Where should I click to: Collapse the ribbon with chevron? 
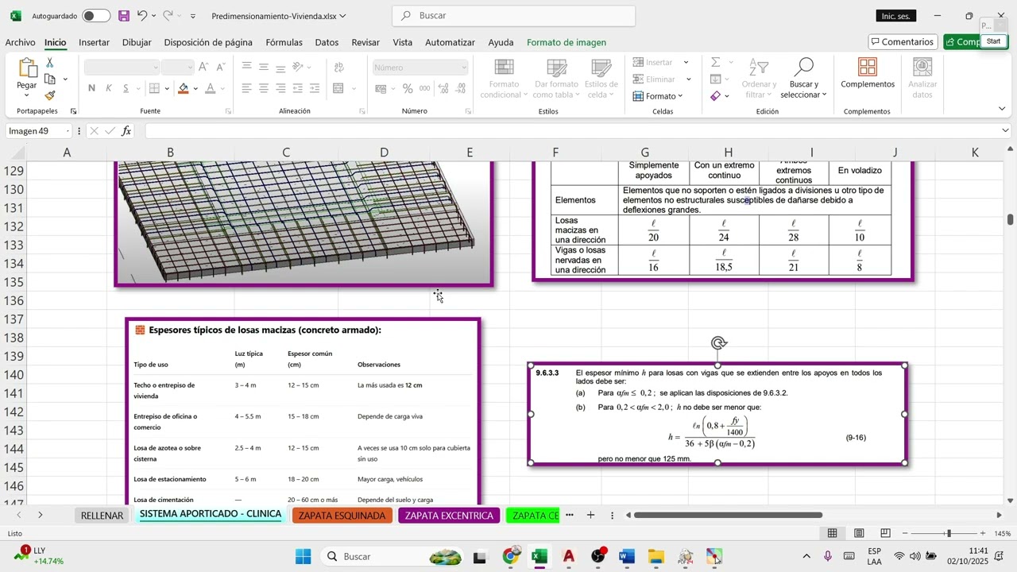1002,109
